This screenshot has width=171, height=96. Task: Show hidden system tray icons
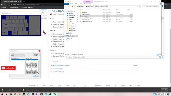[157, 94]
